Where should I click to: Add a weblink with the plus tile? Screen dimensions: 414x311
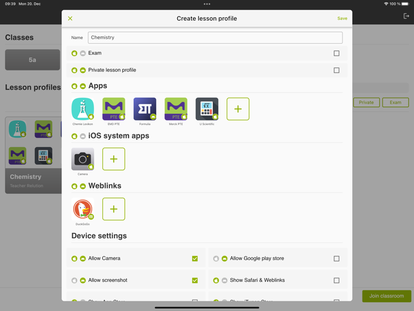click(114, 209)
